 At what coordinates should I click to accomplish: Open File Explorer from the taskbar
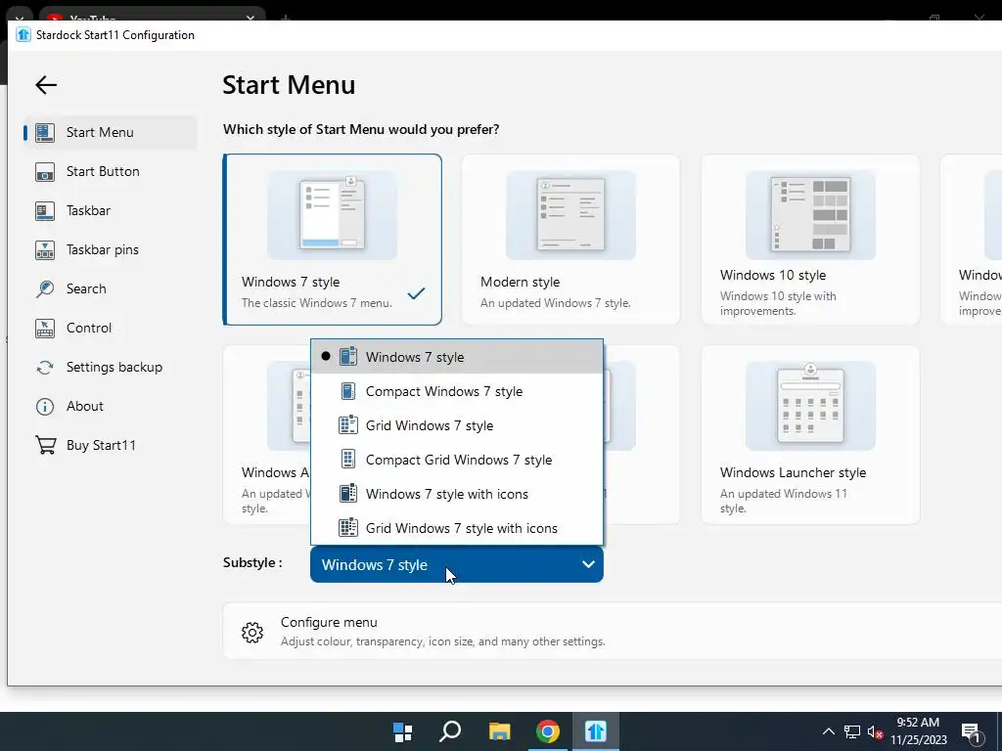[x=500, y=731]
